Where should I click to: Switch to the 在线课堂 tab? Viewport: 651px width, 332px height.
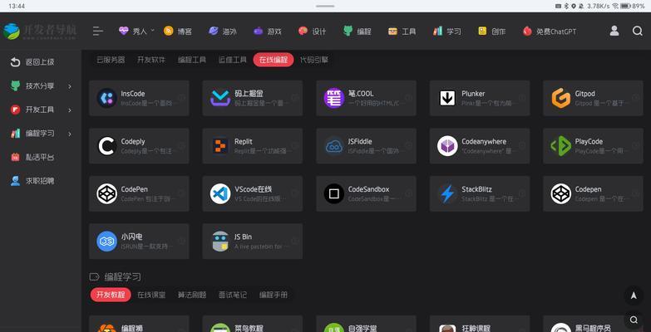pyautogui.click(x=151, y=295)
